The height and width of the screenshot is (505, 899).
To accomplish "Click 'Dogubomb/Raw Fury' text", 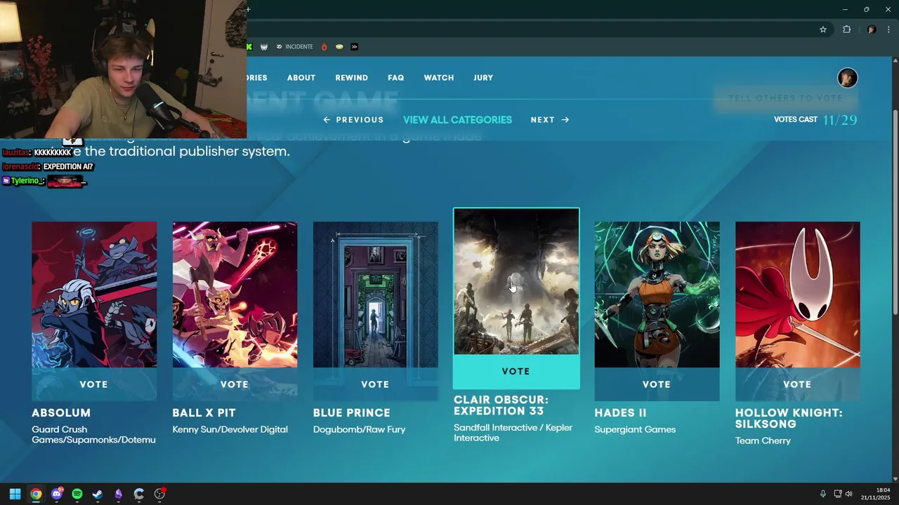I will pyautogui.click(x=359, y=429).
